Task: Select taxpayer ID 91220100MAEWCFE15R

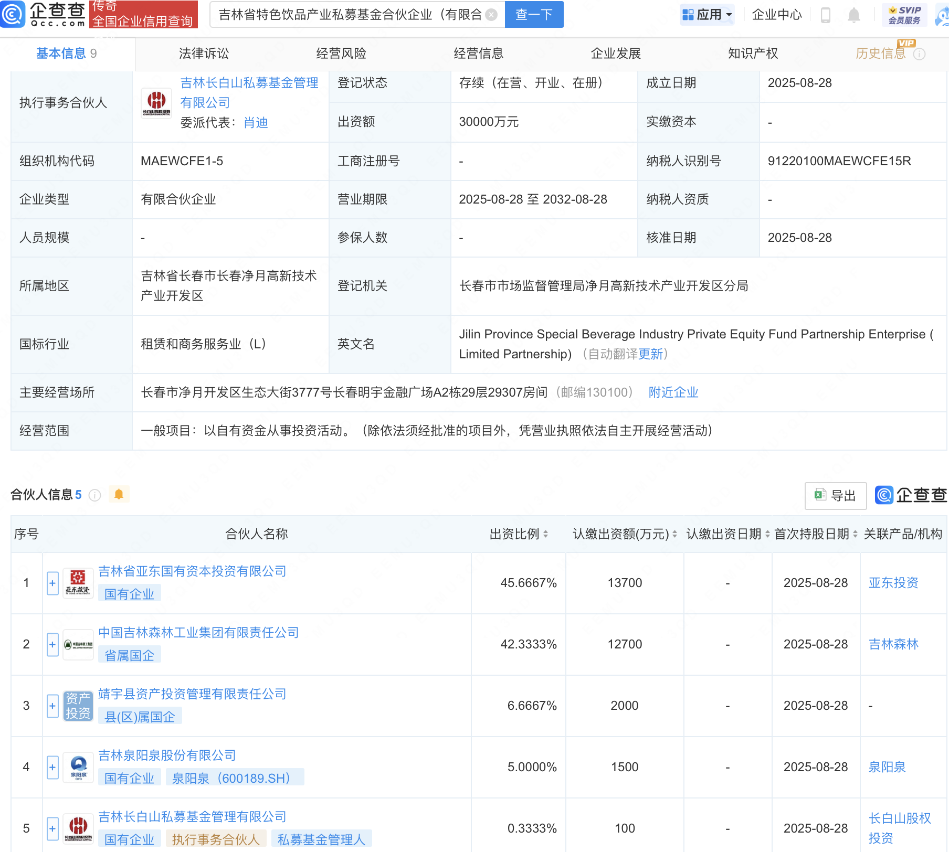Action: click(839, 161)
